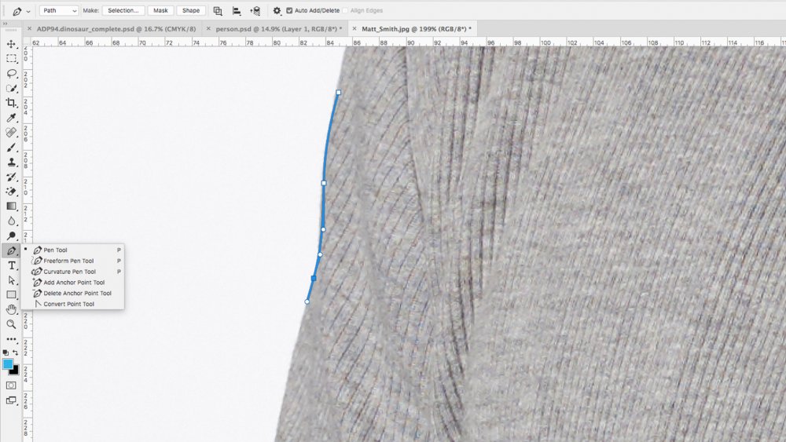Screen dimensions: 786x442
Task: Open the Path mode dropdown
Action: click(x=59, y=10)
